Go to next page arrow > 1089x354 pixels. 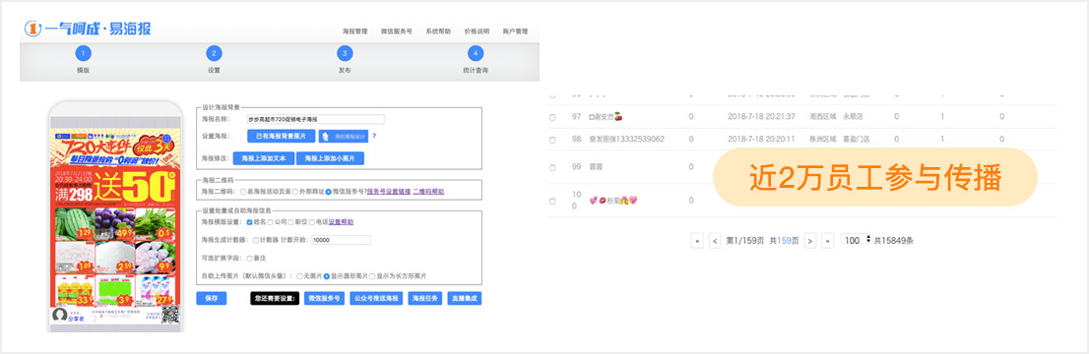[x=809, y=241]
